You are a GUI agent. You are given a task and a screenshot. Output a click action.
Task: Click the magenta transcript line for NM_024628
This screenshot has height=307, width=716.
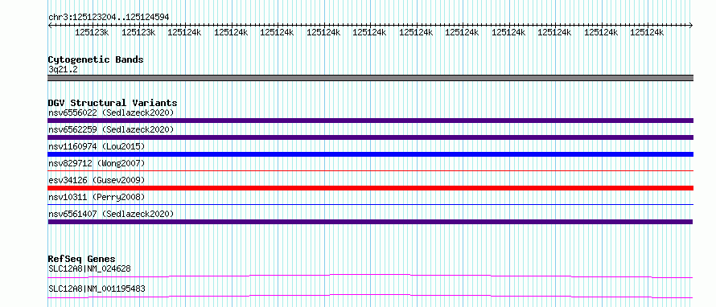coord(370,276)
